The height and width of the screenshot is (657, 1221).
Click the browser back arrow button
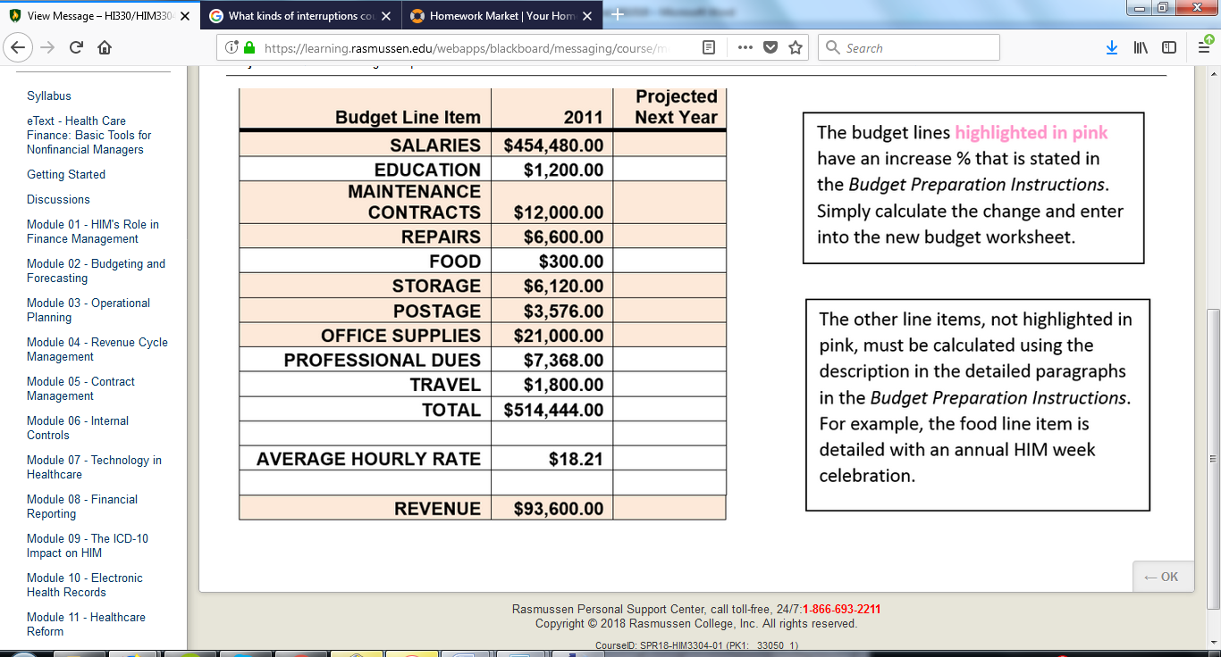click(20, 48)
